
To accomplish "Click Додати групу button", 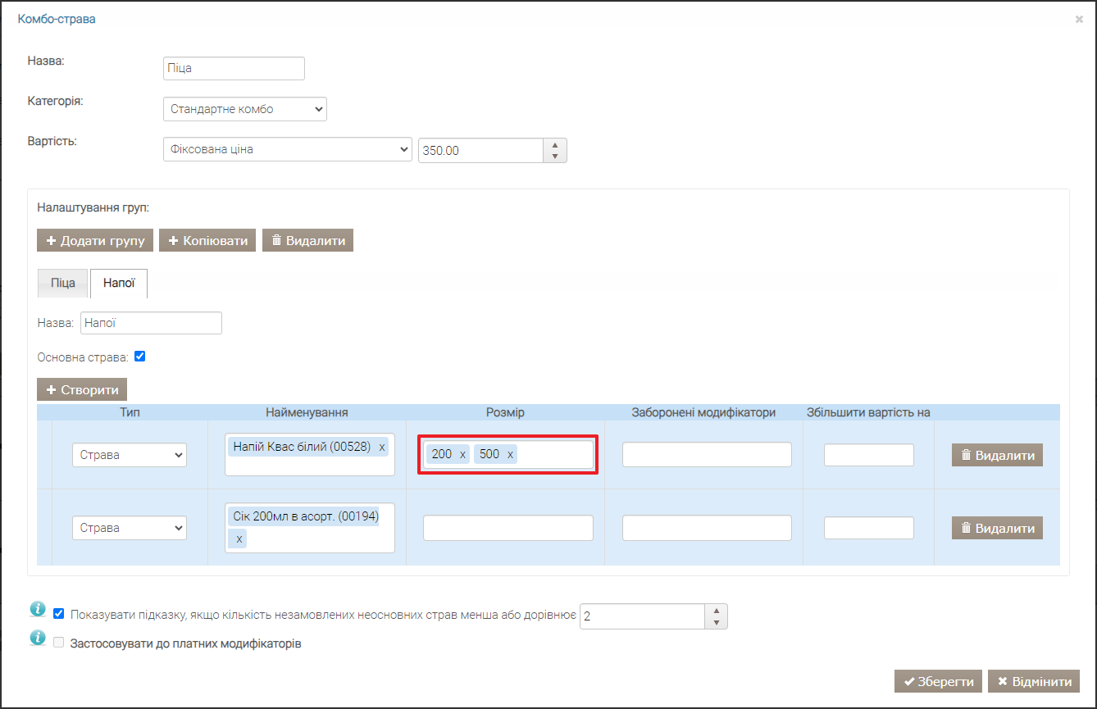I will tap(94, 240).
